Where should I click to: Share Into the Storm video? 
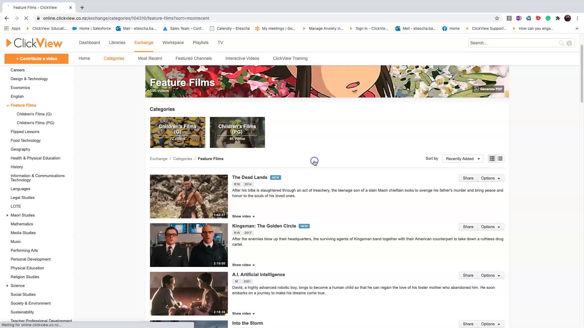pos(468,324)
